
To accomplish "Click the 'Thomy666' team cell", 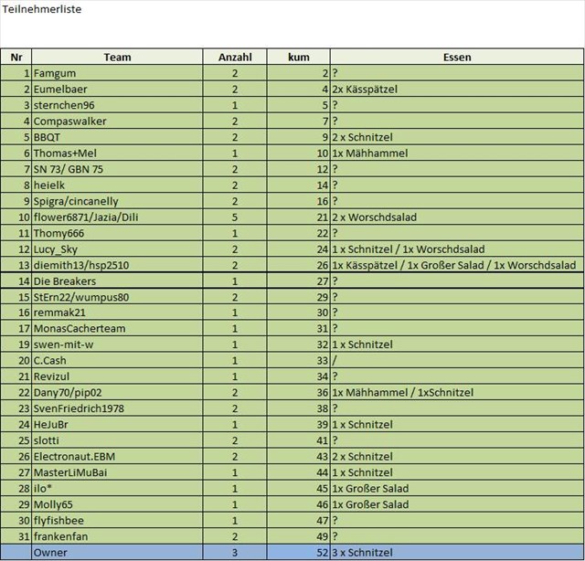I will 117,234.
